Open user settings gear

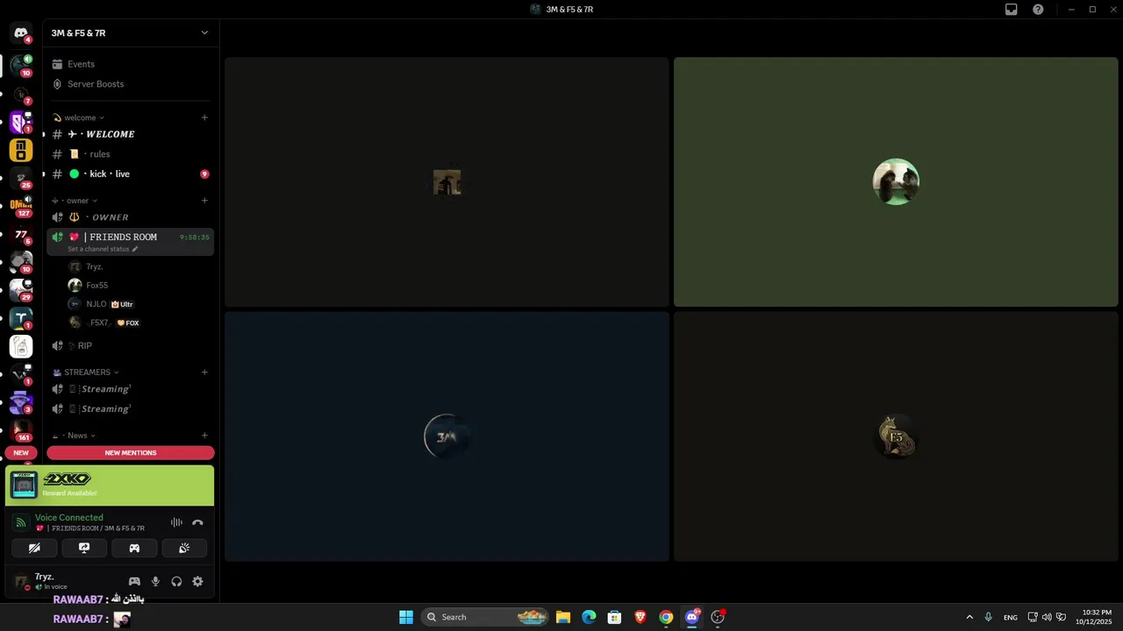point(197,581)
